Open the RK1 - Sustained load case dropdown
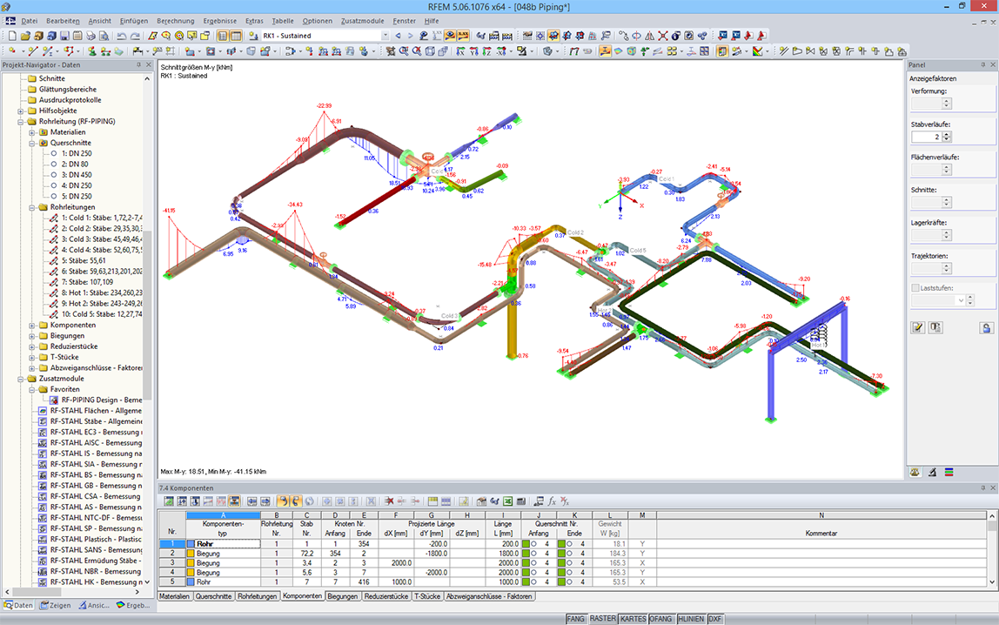 tap(385, 36)
